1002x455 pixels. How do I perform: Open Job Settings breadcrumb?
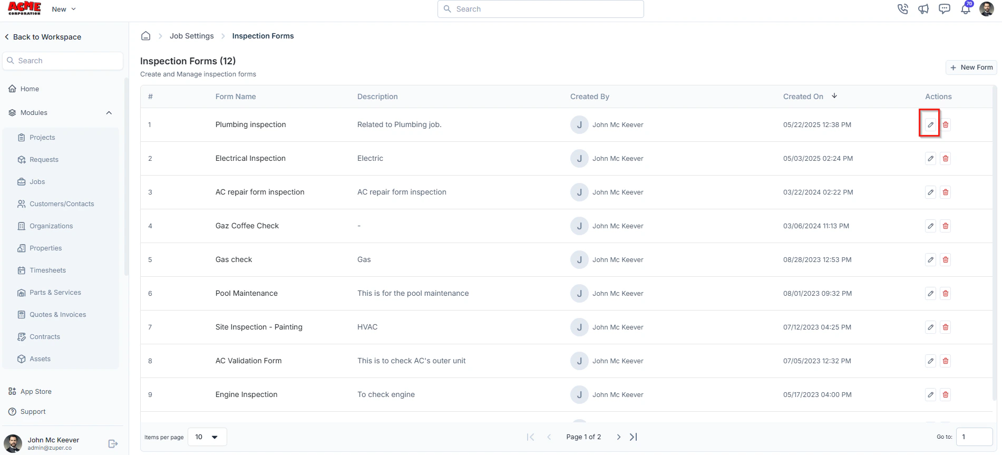[x=192, y=36]
